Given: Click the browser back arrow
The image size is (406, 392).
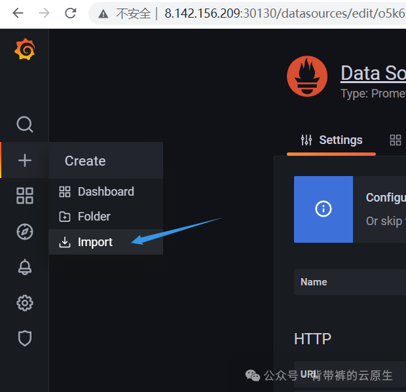Looking at the screenshot, I should coord(18,13).
